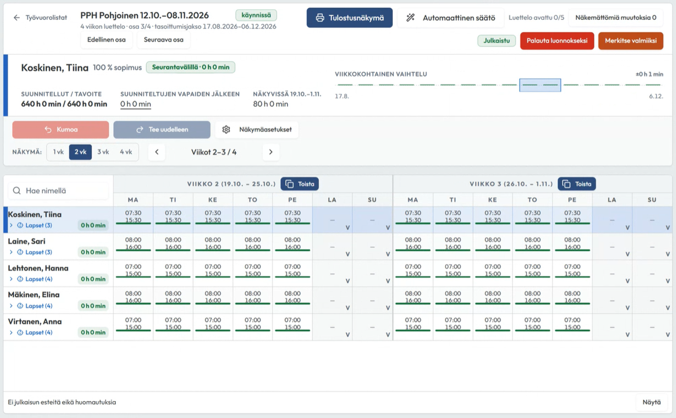676x418 pixels.
Task: Go to previous weeks with left chevron
Action: click(x=157, y=152)
